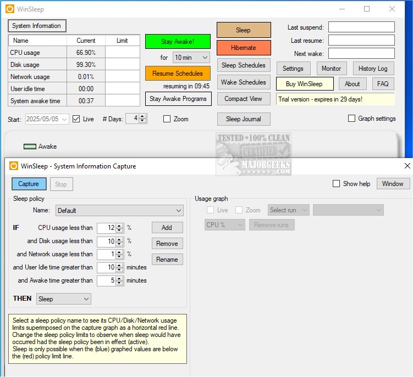This screenshot has height=377, width=413.
Task: Toggle Live checkbox in Usage graph
Action: [210, 210]
